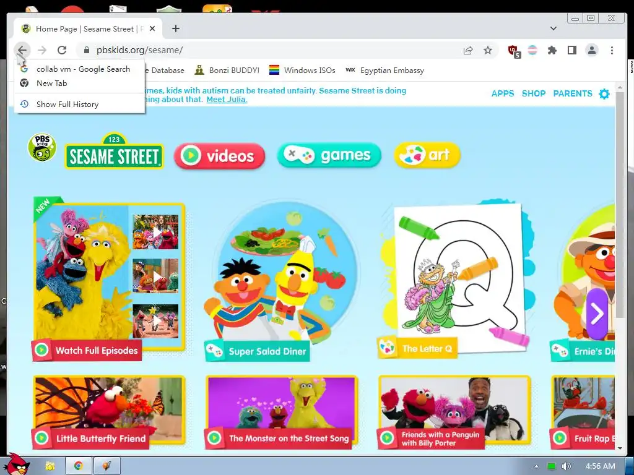Play the Fruit Rap video
Screen dimensions: 634x475
[583, 411]
